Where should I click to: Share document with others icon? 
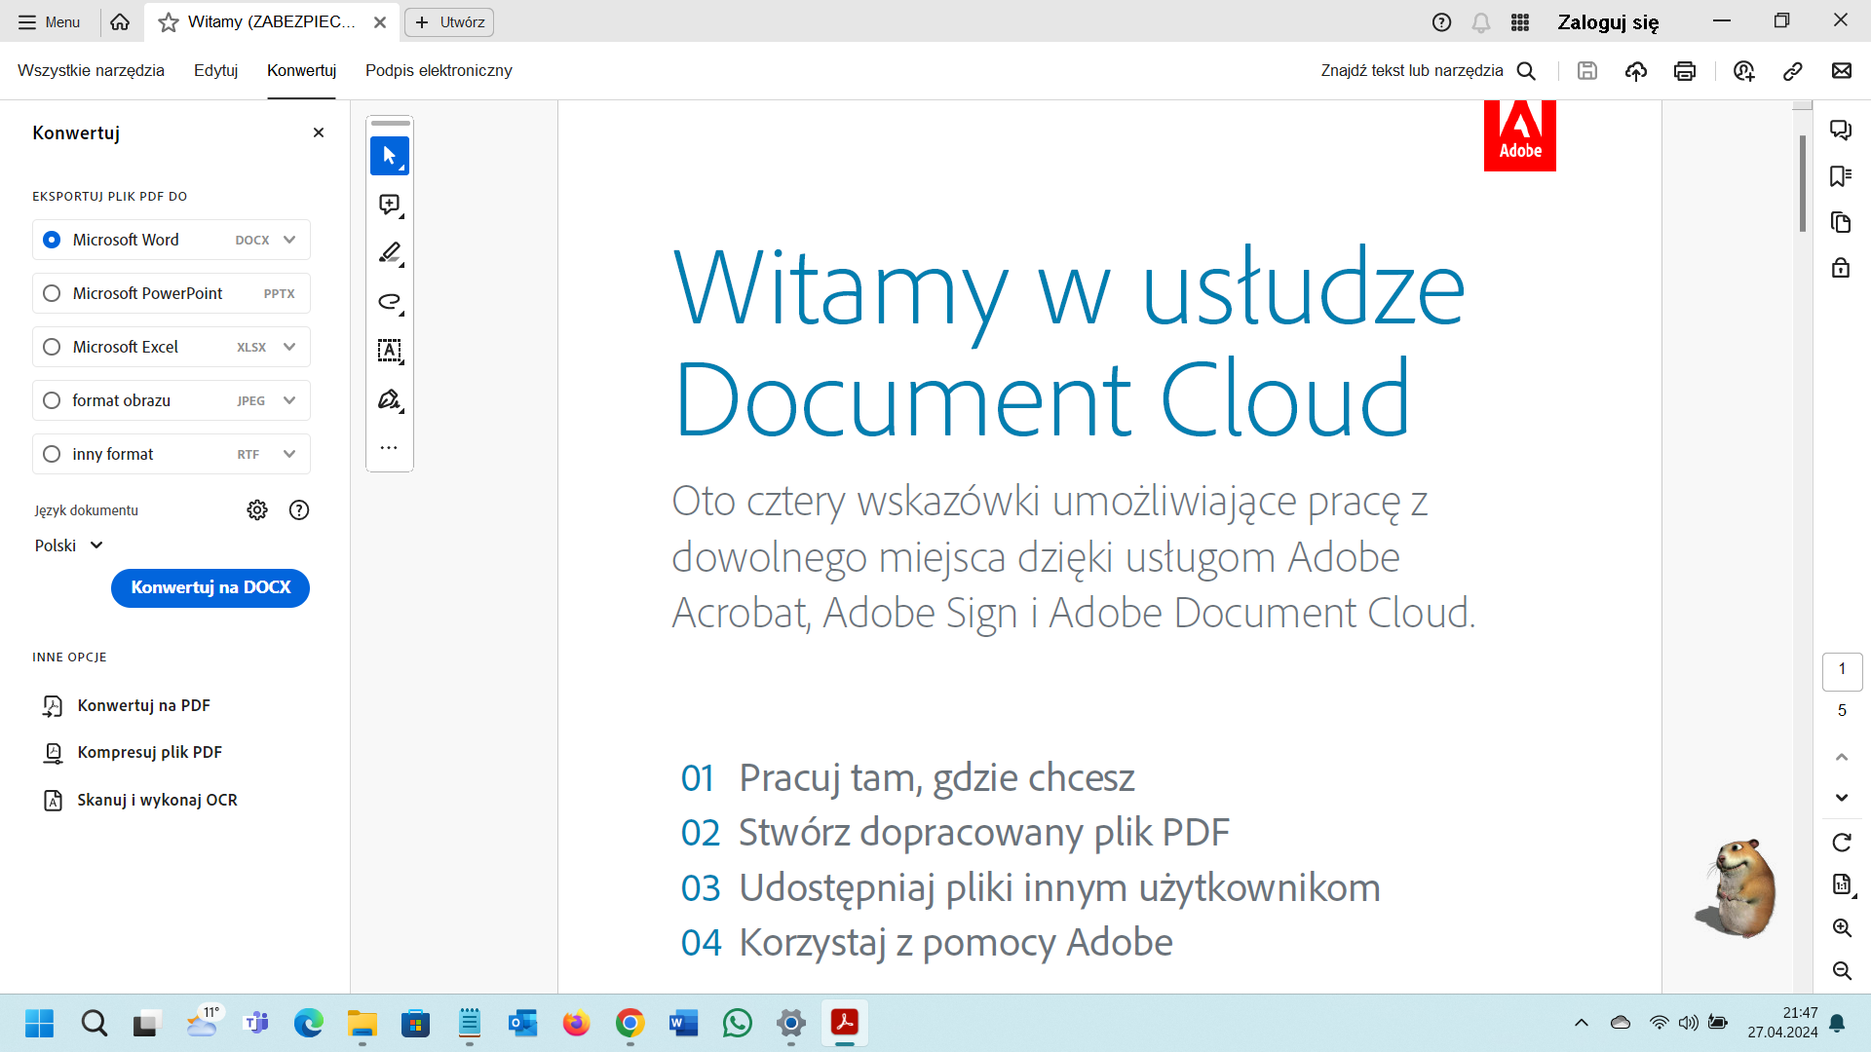click(1744, 70)
